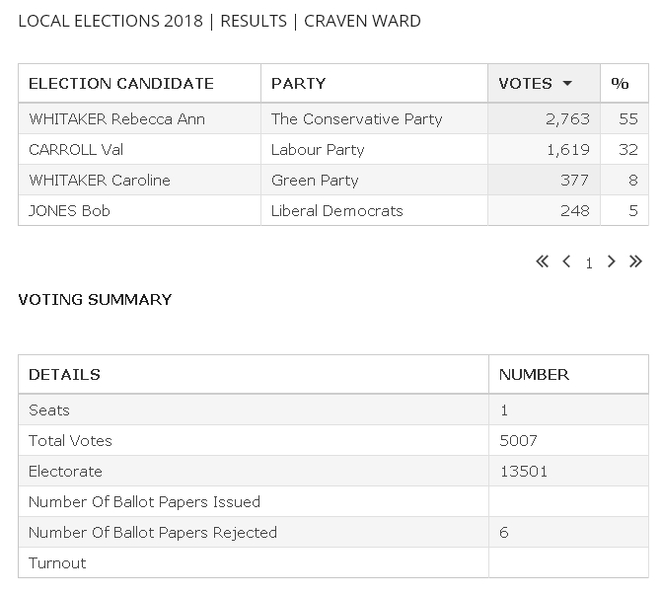This screenshot has width=662, height=595.
Task: Go to the previous results page
Action: point(566,261)
